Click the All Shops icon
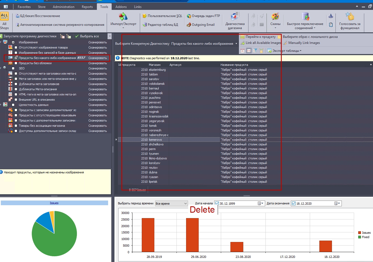The width and height of the screenshot is (373, 262). [x=4, y=16]
